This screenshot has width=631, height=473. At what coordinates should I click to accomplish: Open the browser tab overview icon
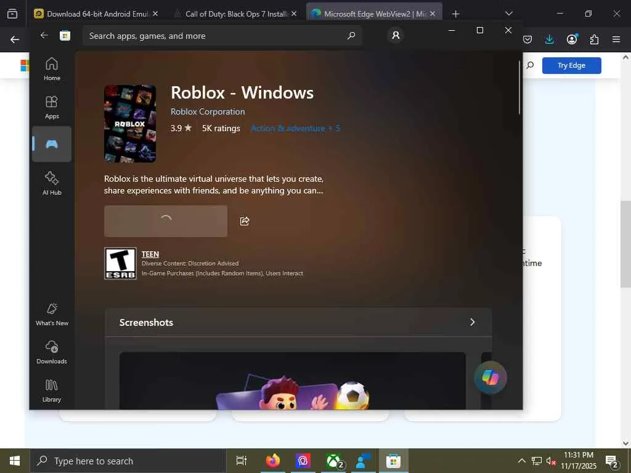[12, 14]
